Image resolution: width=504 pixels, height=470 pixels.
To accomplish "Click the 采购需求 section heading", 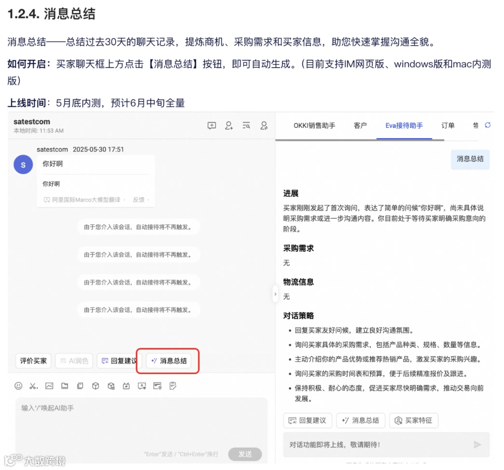I will click(x=299, y=249).
